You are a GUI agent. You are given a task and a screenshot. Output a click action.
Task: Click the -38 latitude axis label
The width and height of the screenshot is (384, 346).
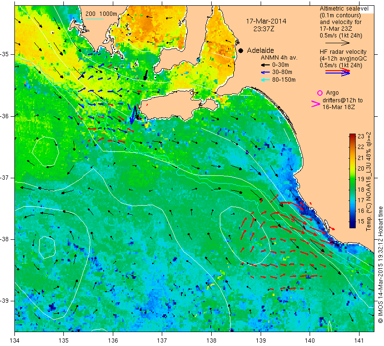(x=5, y=239)
